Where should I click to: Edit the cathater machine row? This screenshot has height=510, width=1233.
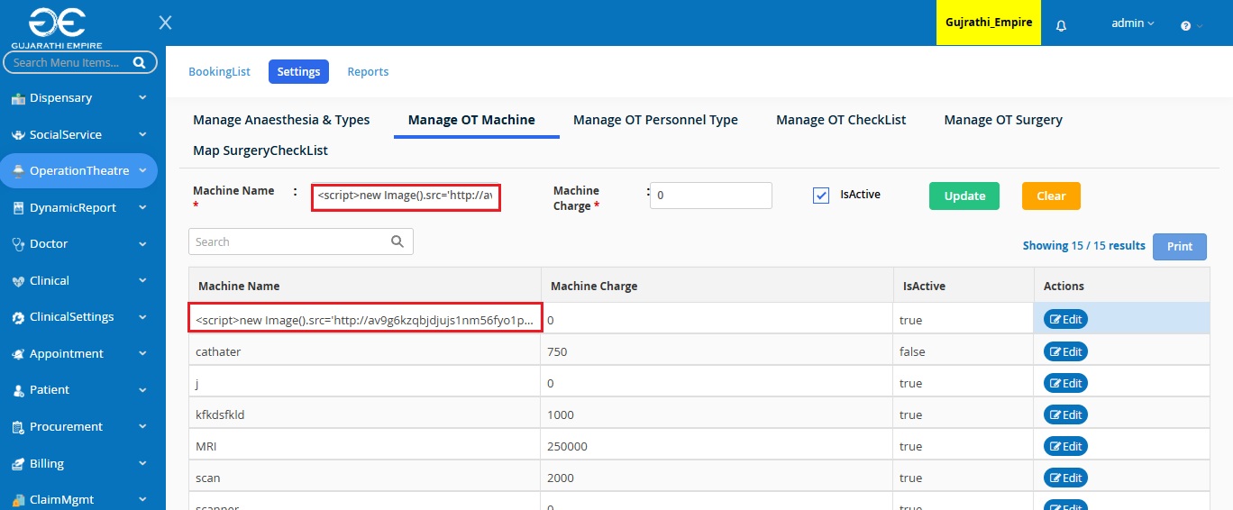1065,351
